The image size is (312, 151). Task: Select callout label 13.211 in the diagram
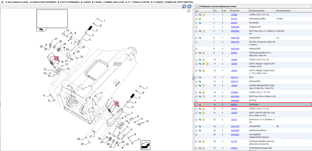[x=117, y=64]
